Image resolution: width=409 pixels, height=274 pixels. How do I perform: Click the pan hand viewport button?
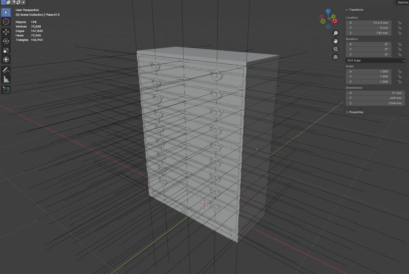pos(336,41)
